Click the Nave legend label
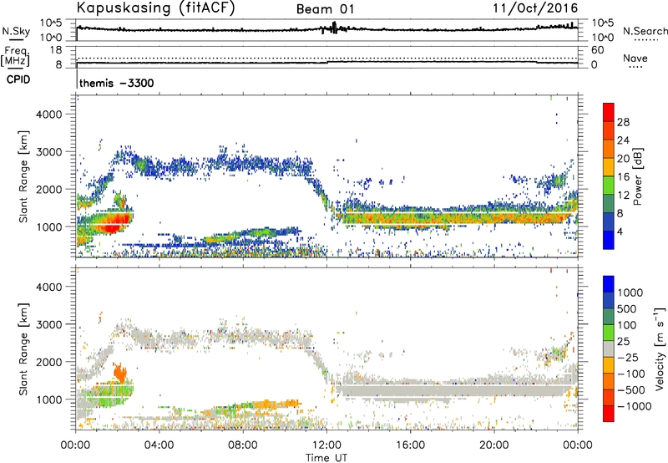 point(635,58)
